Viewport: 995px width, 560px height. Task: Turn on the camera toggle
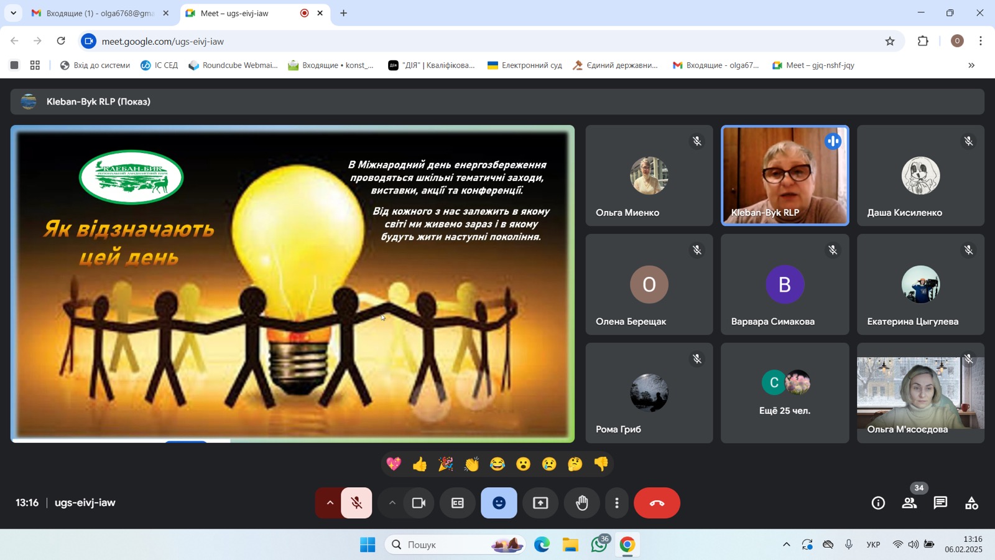(x=419, y=503)
